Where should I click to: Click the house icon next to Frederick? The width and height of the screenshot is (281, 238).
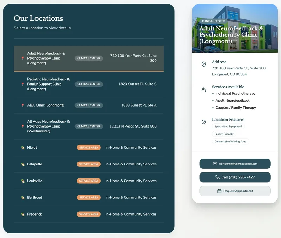23,214
